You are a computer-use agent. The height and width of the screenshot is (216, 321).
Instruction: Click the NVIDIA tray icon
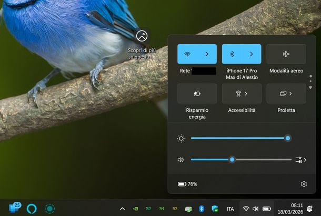coord(135,209)
